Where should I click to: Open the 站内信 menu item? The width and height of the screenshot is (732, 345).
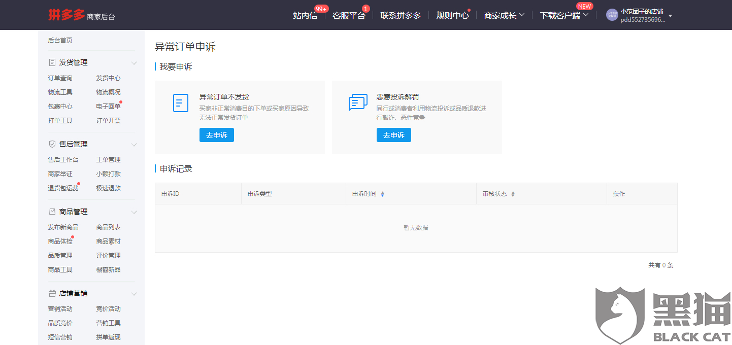pos(305,15)
